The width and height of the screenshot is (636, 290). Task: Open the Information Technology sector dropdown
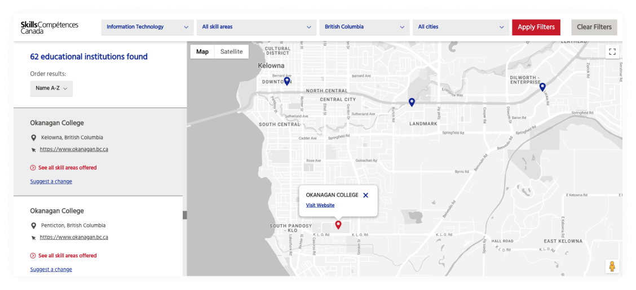[147, 27]
